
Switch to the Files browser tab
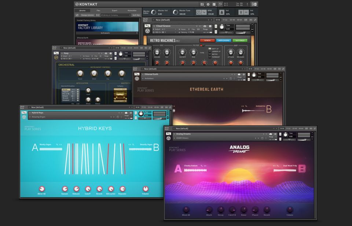[x=98, y=11]
